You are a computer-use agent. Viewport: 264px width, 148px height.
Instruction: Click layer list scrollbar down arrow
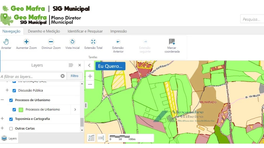click(82, 130)
